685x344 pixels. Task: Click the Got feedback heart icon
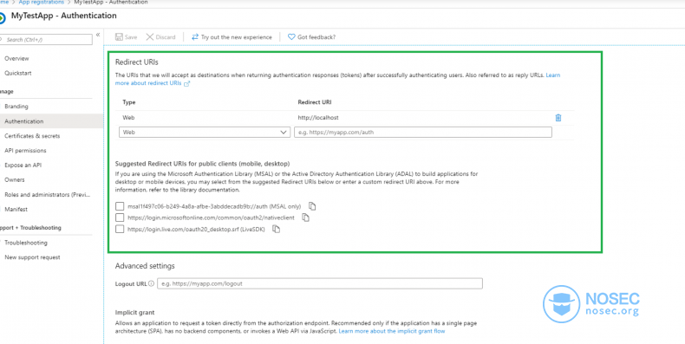point(291,37)
